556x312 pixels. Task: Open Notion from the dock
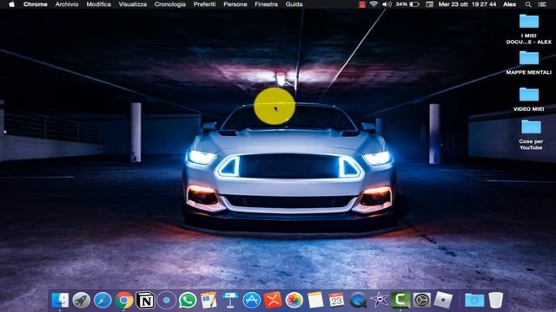pos(145,301)
